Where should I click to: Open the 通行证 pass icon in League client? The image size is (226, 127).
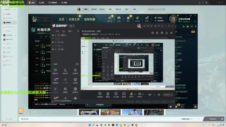[110, 19]
